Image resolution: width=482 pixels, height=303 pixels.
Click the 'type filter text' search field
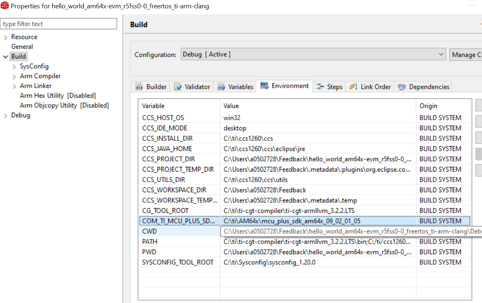59,24
